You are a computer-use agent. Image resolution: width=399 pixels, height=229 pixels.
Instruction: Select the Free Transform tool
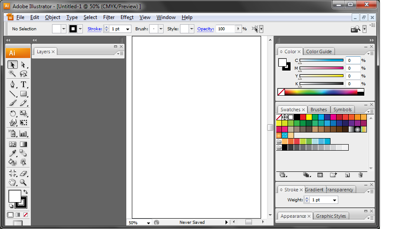(23, 123)
